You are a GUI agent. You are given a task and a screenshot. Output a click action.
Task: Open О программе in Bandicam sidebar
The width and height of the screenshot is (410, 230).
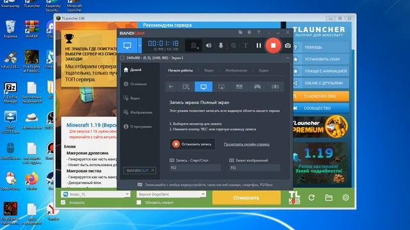(138, 126)
